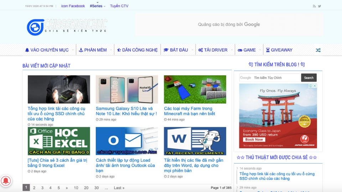Open the Word recent files article link
The width and height of the screenshot is (342, 192).
193,165
